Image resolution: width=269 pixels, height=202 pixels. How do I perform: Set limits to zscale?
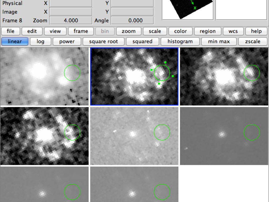pos(253,42)
